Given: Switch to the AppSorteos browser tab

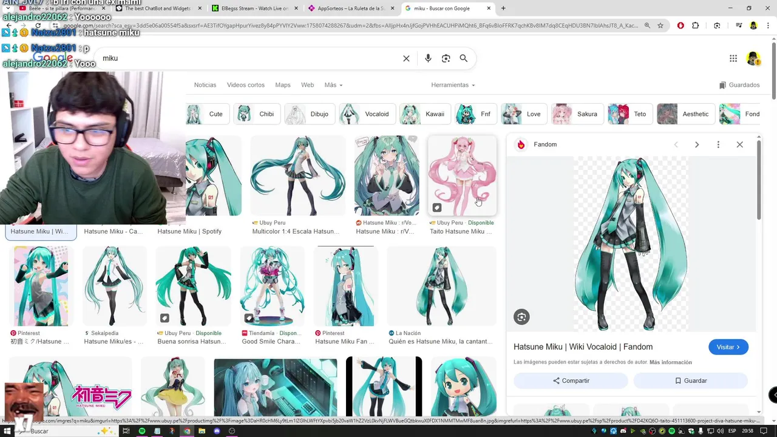Looking at the screenshot, I should [350, 8].
